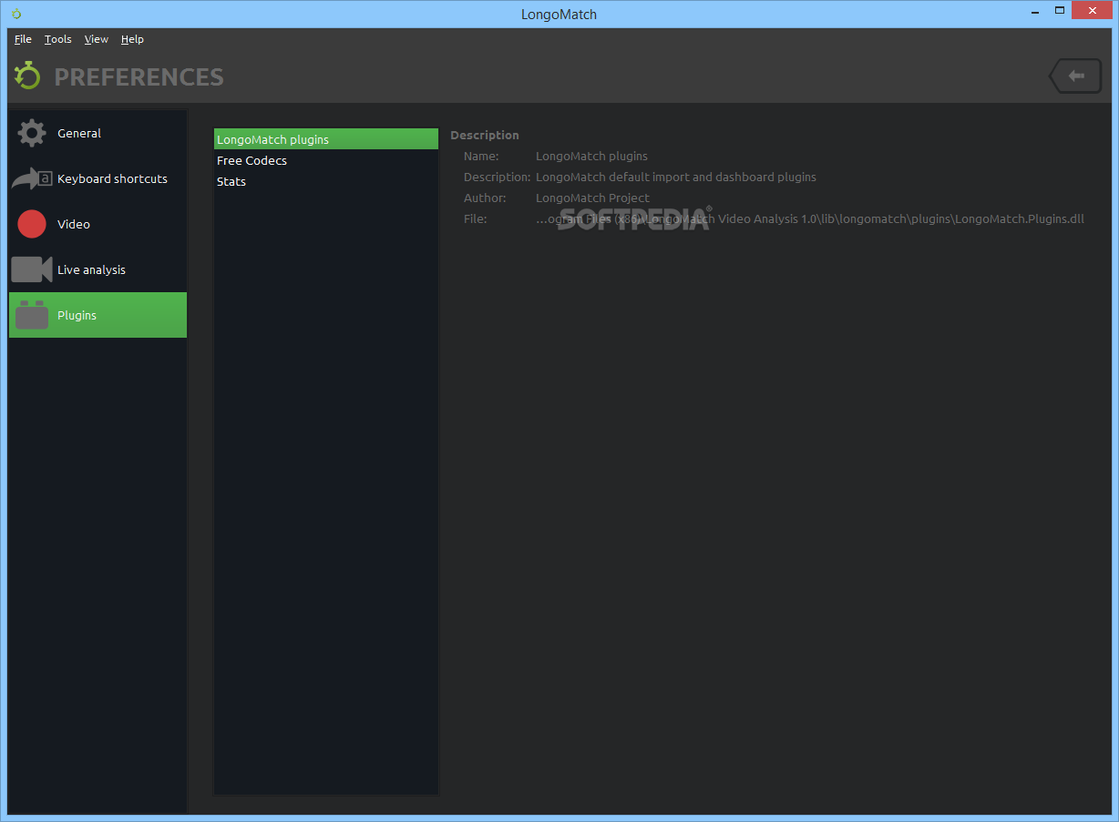1119x822 pixels.
Task: Click the Keyboard shortcuts arrow icon
Action: (x=32, y=178)
